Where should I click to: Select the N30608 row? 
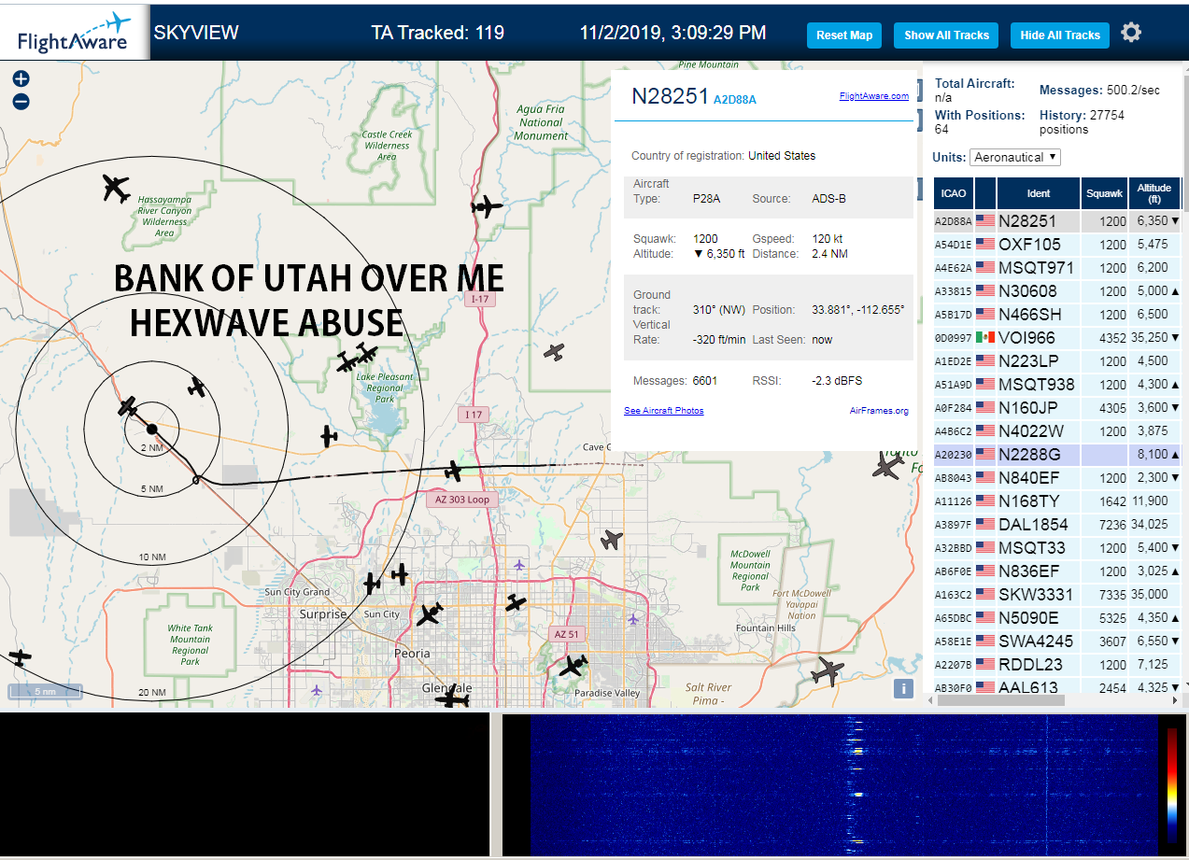coord(1057,291)
